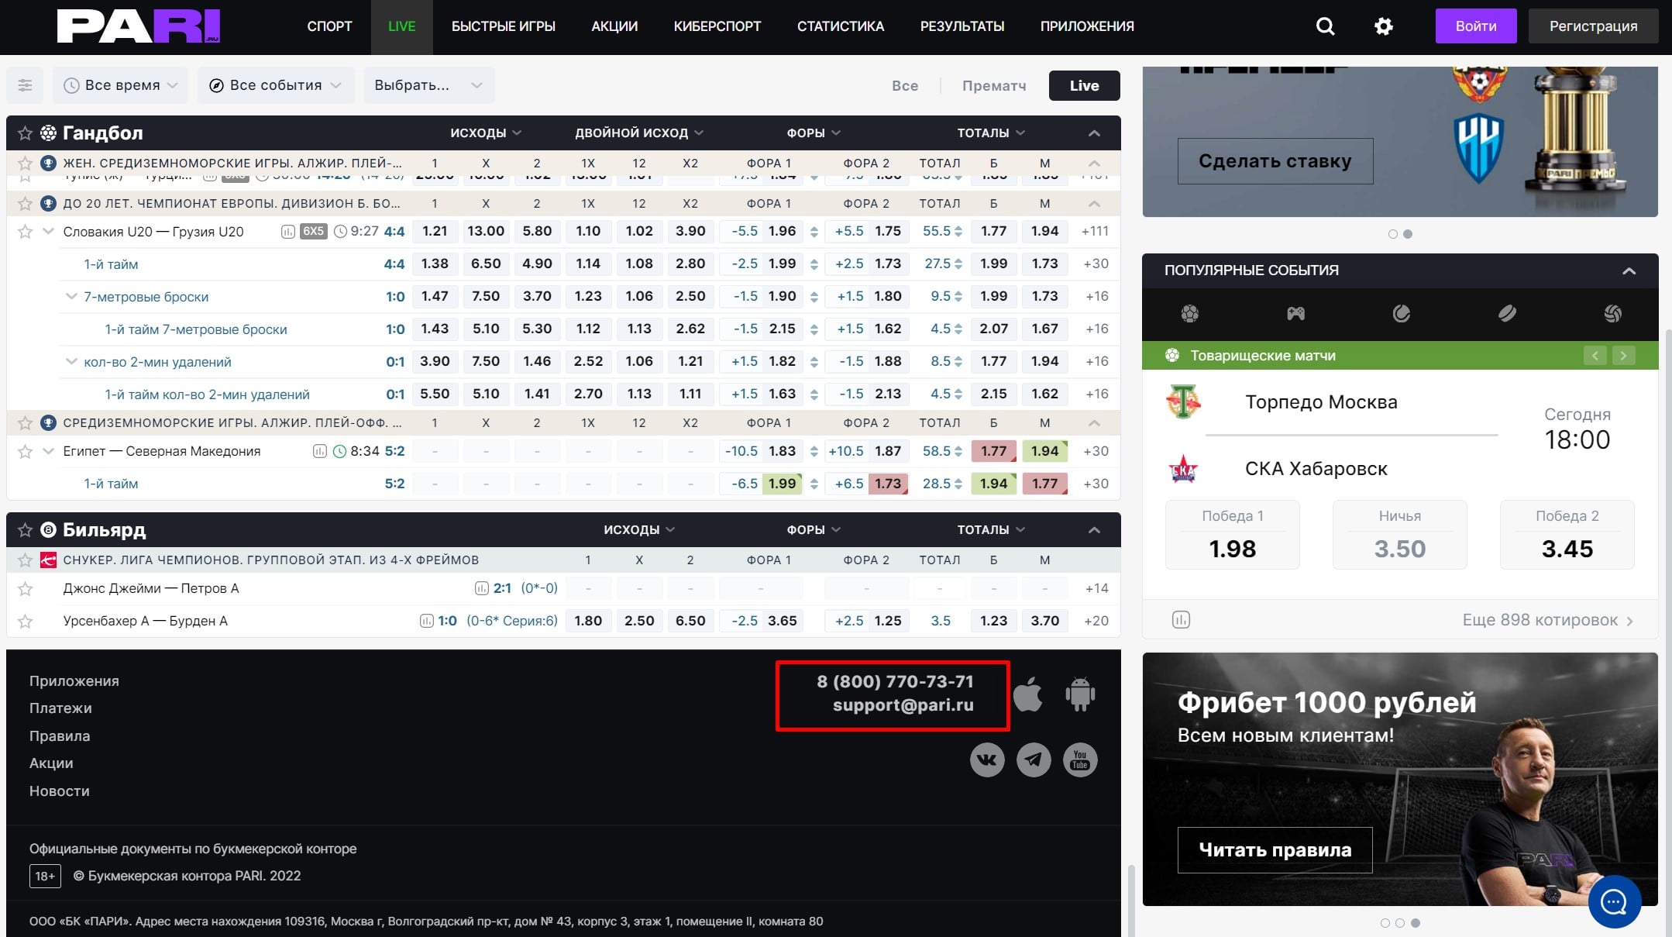Viewport: 1672px width, 937px height.
Task: Open Гандбол ИСХОДЫ column dropdown
Action: (486, 133)
